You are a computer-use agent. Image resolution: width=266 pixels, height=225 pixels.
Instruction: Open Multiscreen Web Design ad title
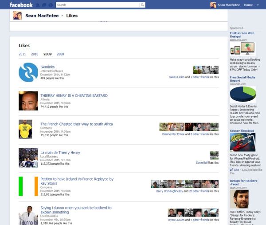pos(242,35)
